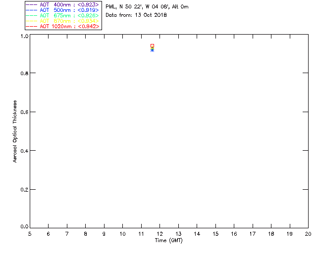Click the y-axis tick label 0.0
317x253 pixels.
[24, 227]
